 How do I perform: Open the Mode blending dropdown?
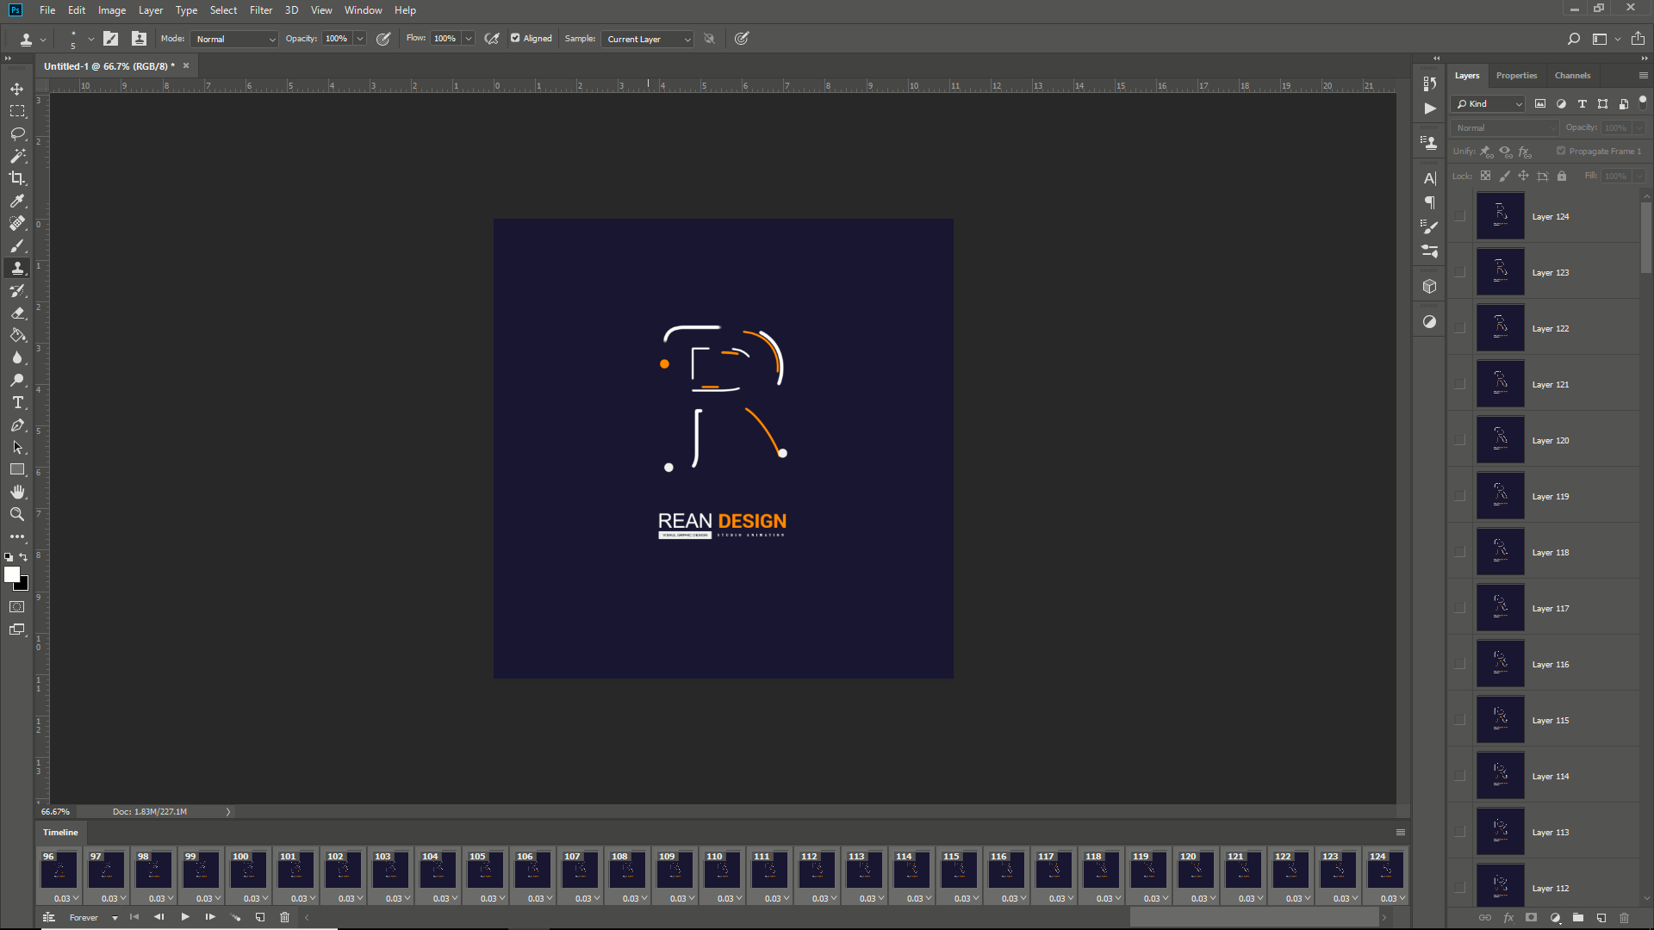pyautogui.click(x=233, y=39)
